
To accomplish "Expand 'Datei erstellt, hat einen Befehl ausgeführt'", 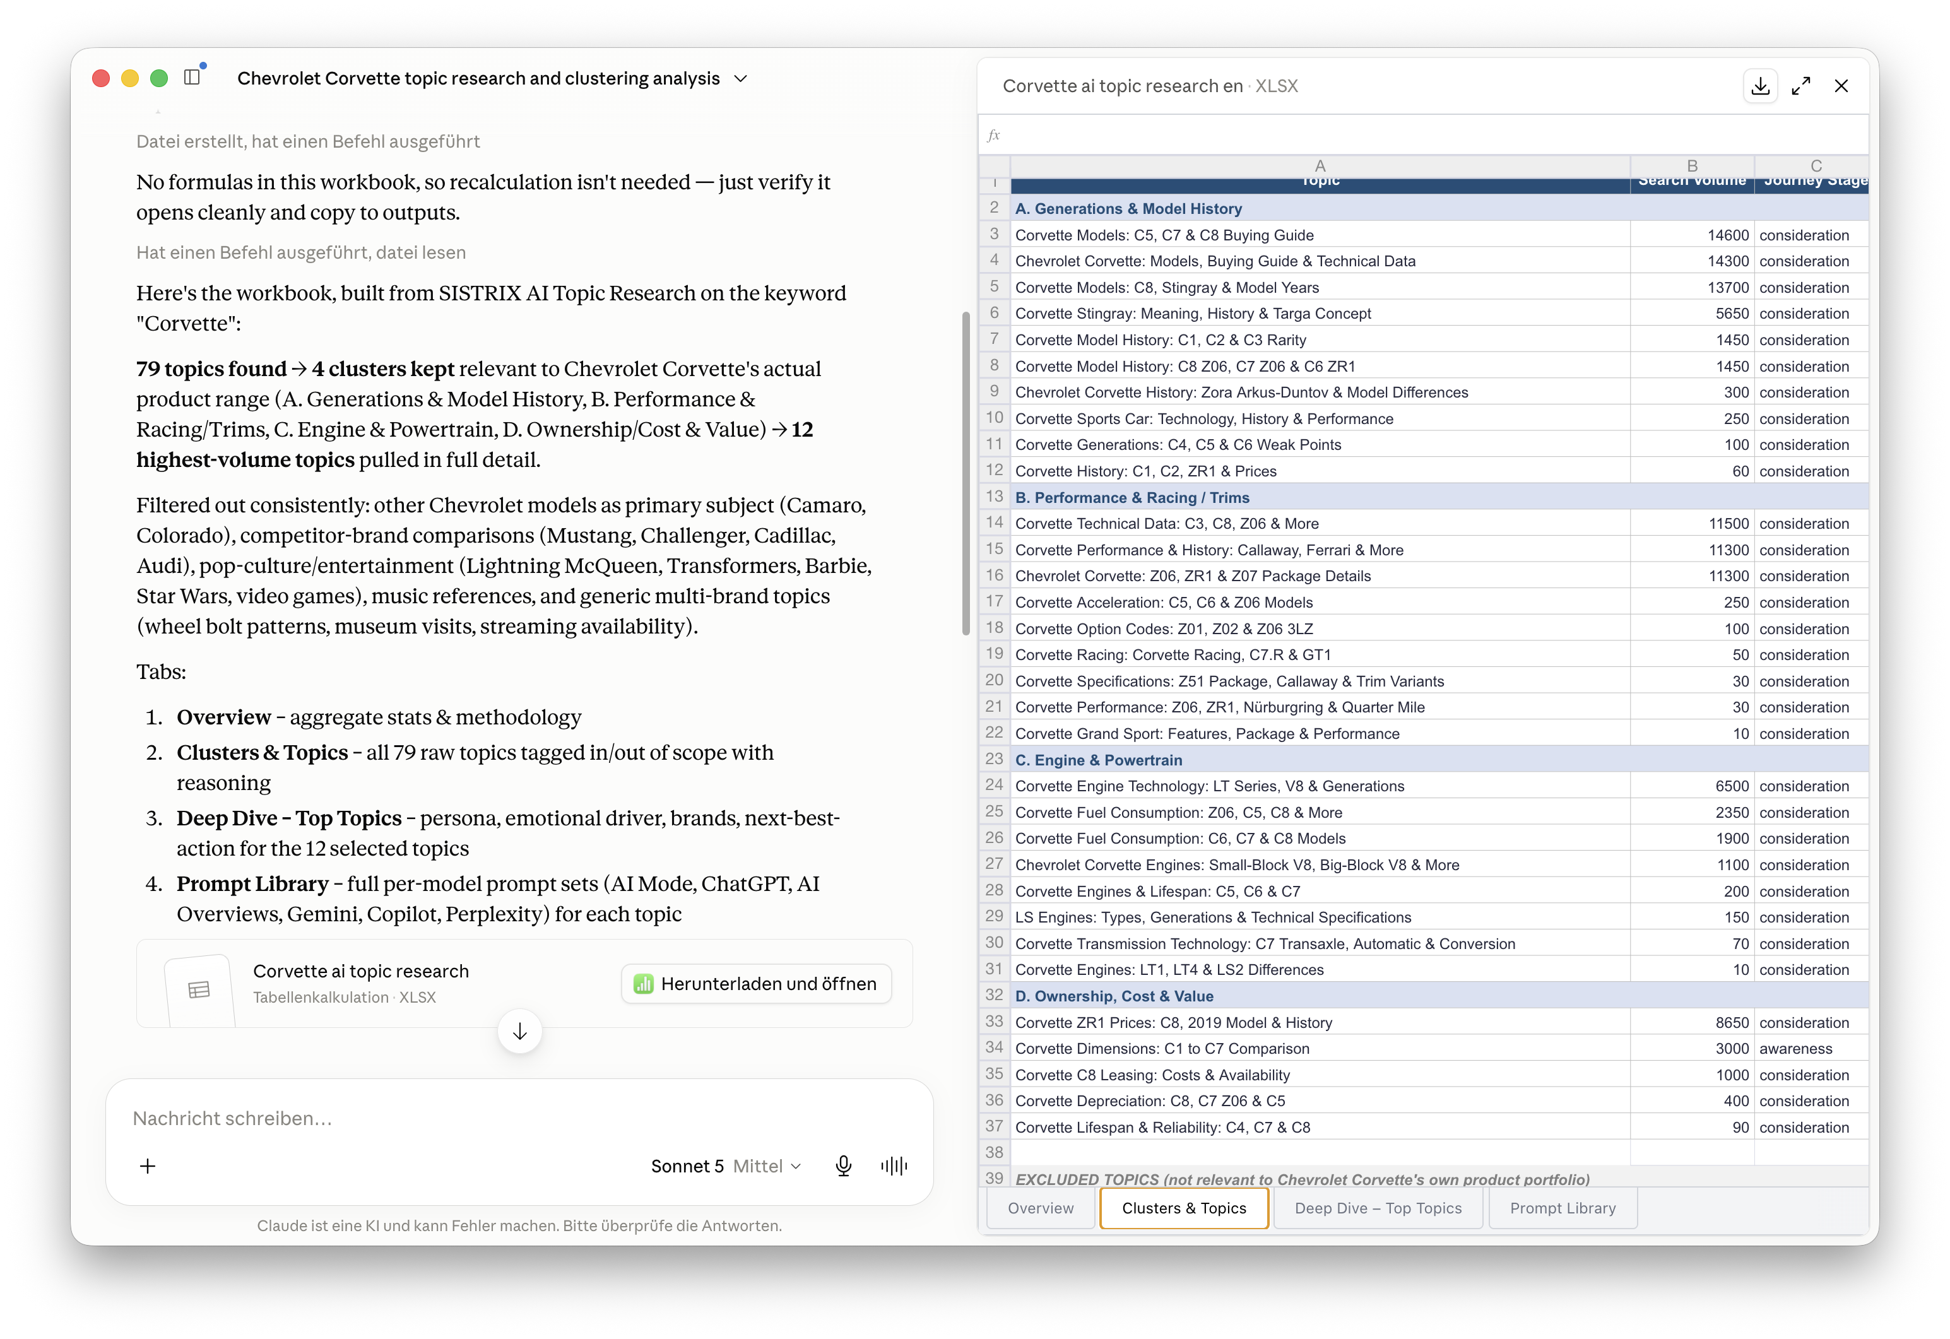I will (308, 141).
